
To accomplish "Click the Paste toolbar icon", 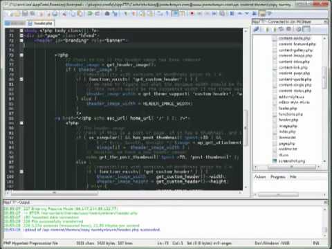I will (80, 14).
